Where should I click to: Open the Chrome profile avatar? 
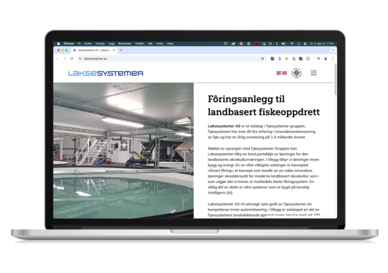tap(326, 59)
